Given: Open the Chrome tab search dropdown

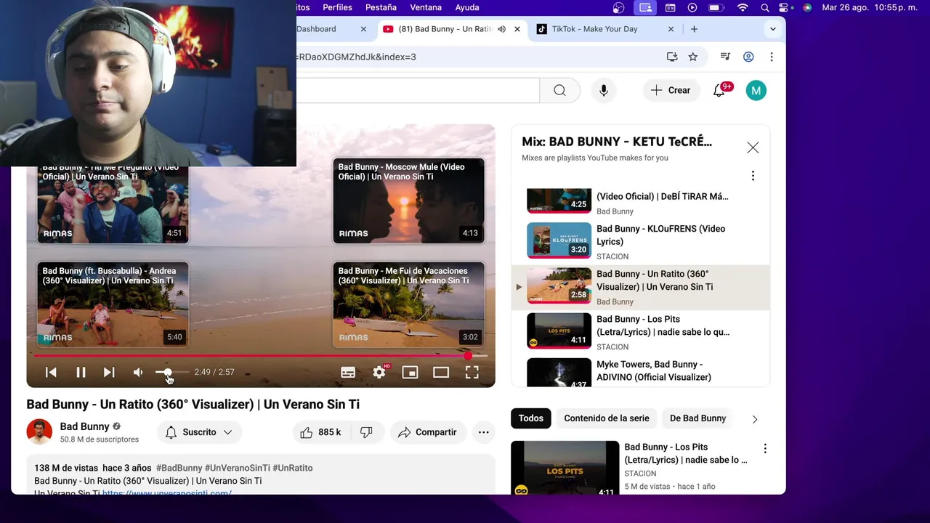Looking at the screenshot, I should click(772, 29).
